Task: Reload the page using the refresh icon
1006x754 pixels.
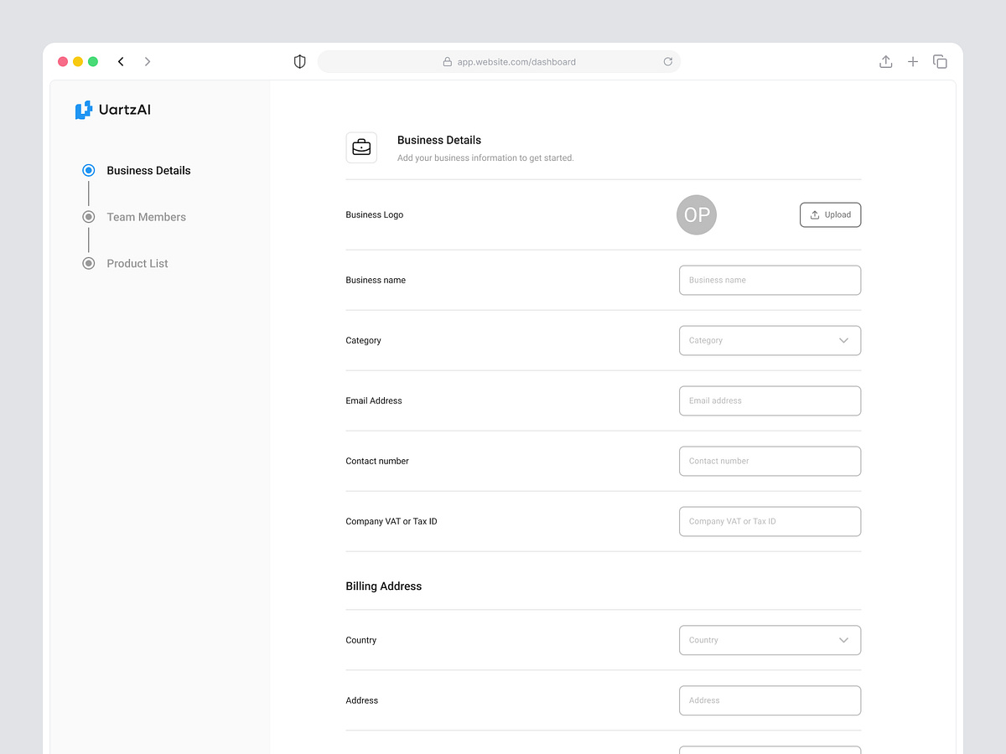Action: click(668, 61)
